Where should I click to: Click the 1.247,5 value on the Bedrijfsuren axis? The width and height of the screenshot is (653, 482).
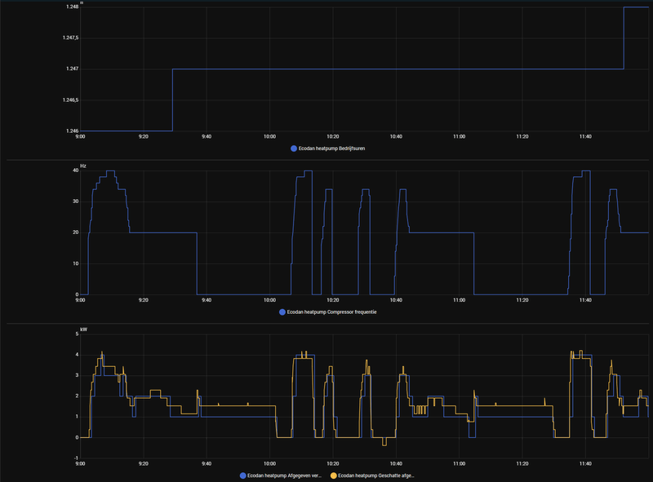point(70,38)
